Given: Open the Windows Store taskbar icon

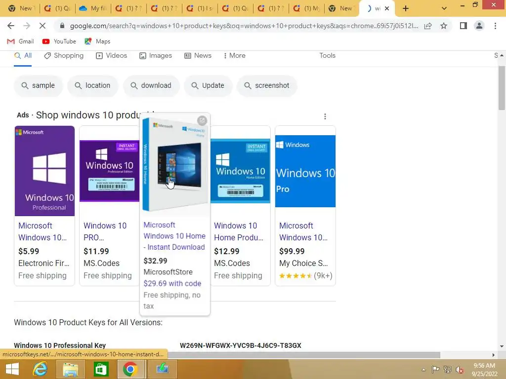Looking at the screenshot, I should (101, 369).
